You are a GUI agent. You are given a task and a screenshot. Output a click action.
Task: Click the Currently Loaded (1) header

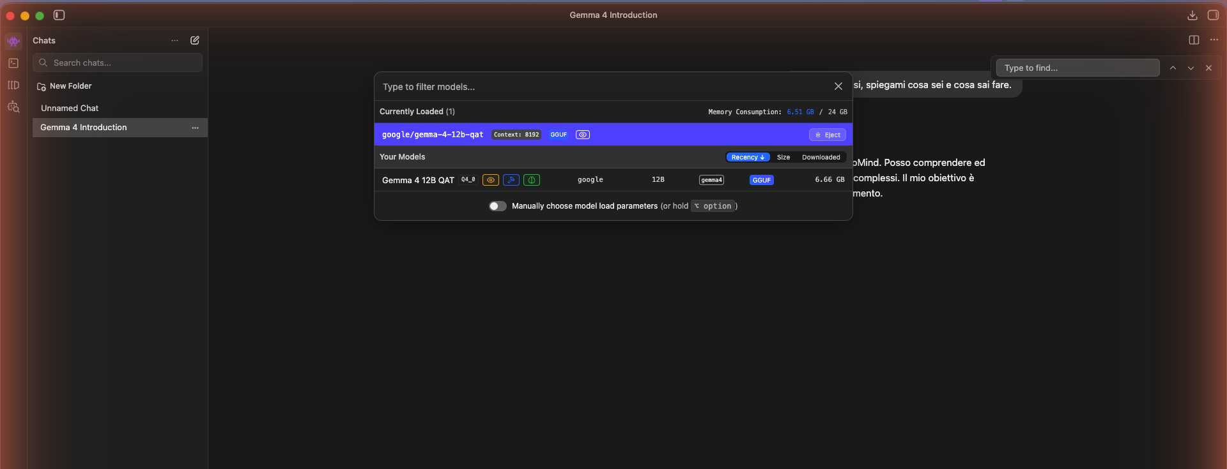417,112
